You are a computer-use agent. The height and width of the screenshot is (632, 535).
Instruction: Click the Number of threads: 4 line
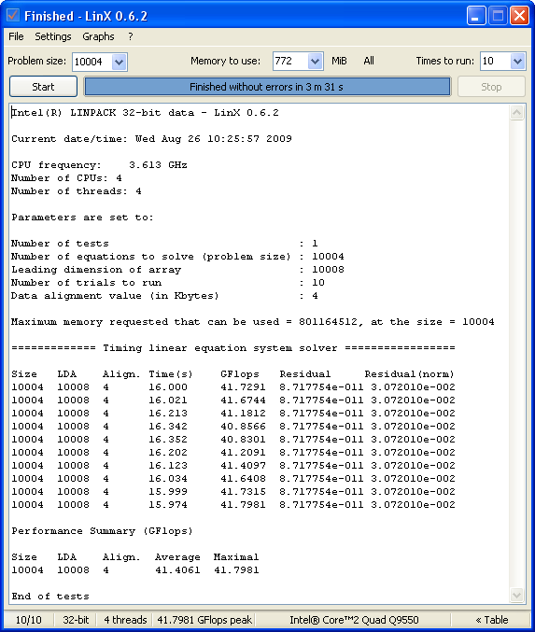[x=77, y=191]
